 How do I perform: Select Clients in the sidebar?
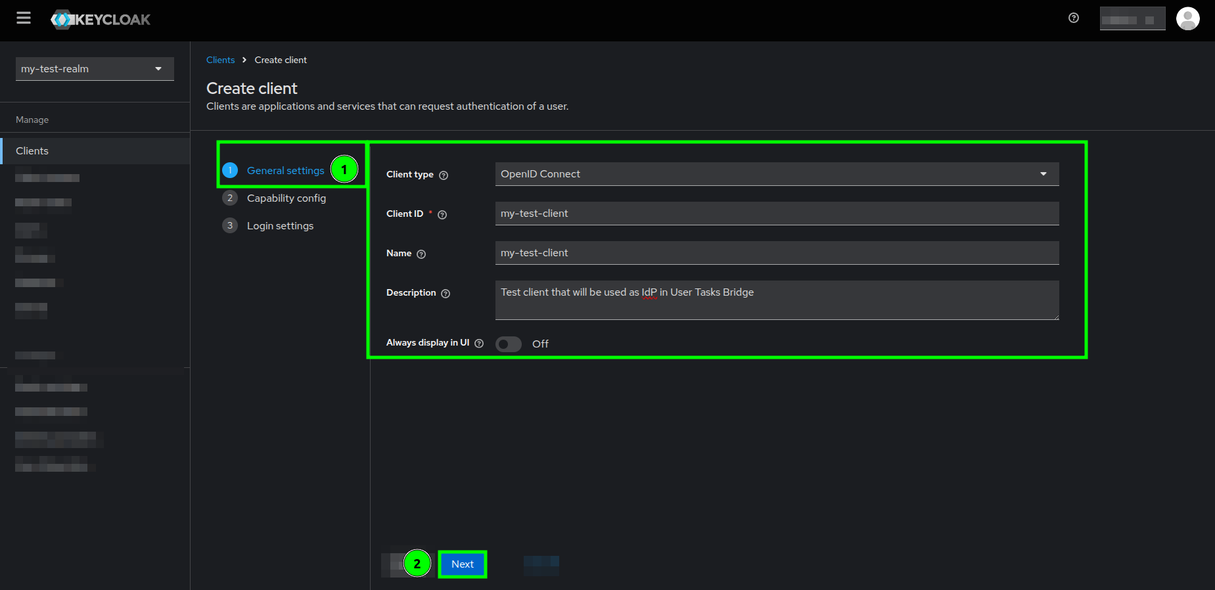tap(95, 150)
